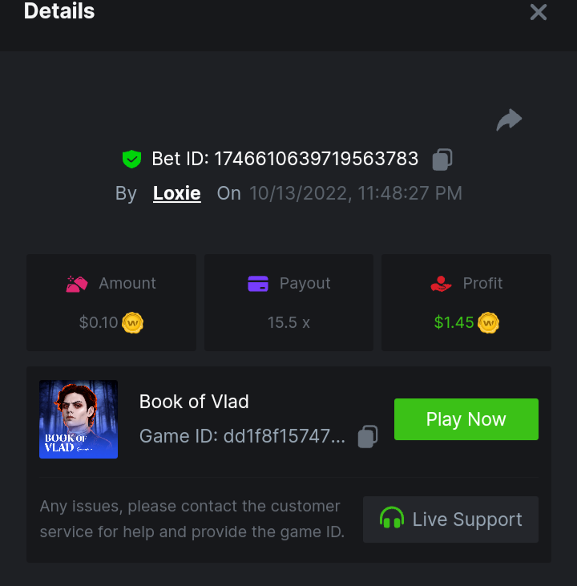Viewport: 577px width, 586px height.
Task: Click the Bet ID number text
Action: click(316, 159)
